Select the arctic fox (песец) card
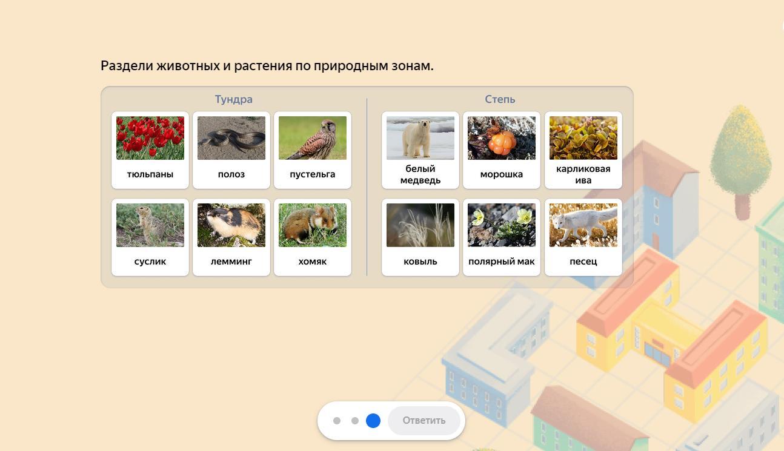Viewport: 784px width, 451px height. click(583, 237)
